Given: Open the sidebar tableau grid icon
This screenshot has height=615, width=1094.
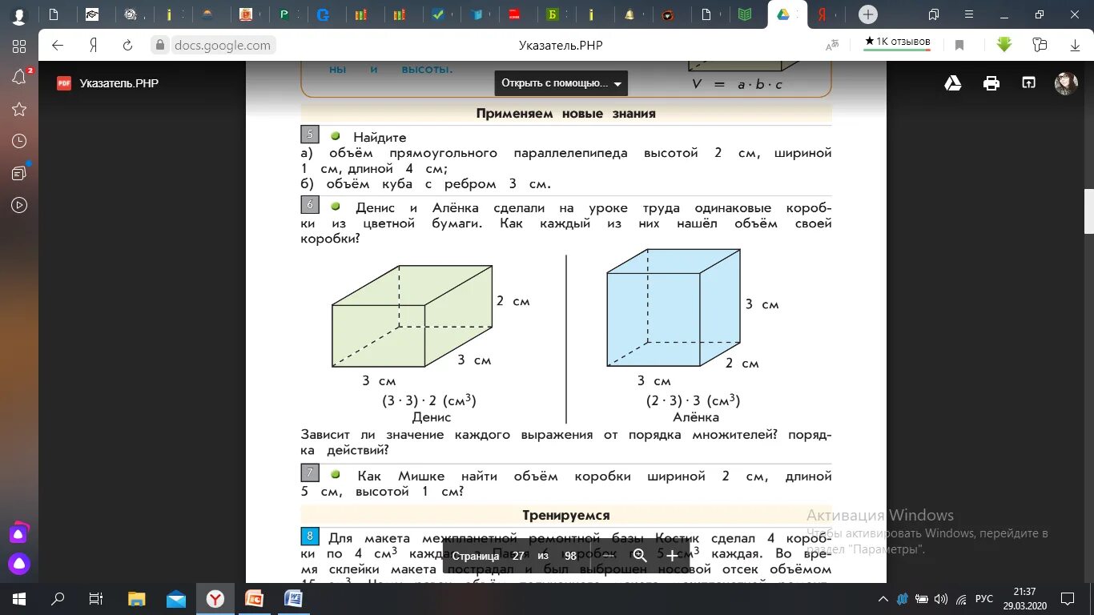Looking at the screenshot, I should point(19,46).
